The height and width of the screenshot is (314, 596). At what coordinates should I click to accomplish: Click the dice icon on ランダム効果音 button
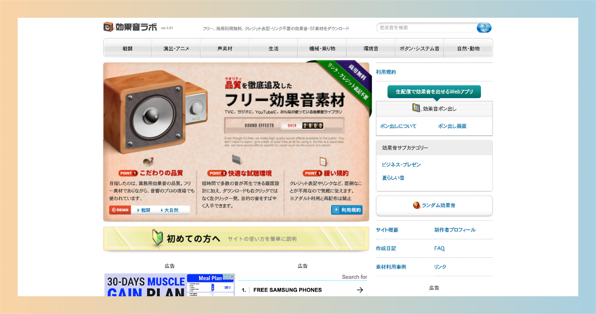coord(416,205)
